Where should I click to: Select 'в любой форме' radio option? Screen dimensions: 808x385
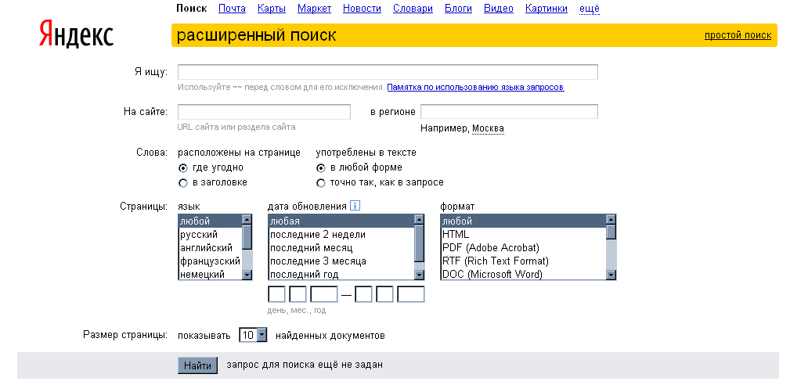321,167
